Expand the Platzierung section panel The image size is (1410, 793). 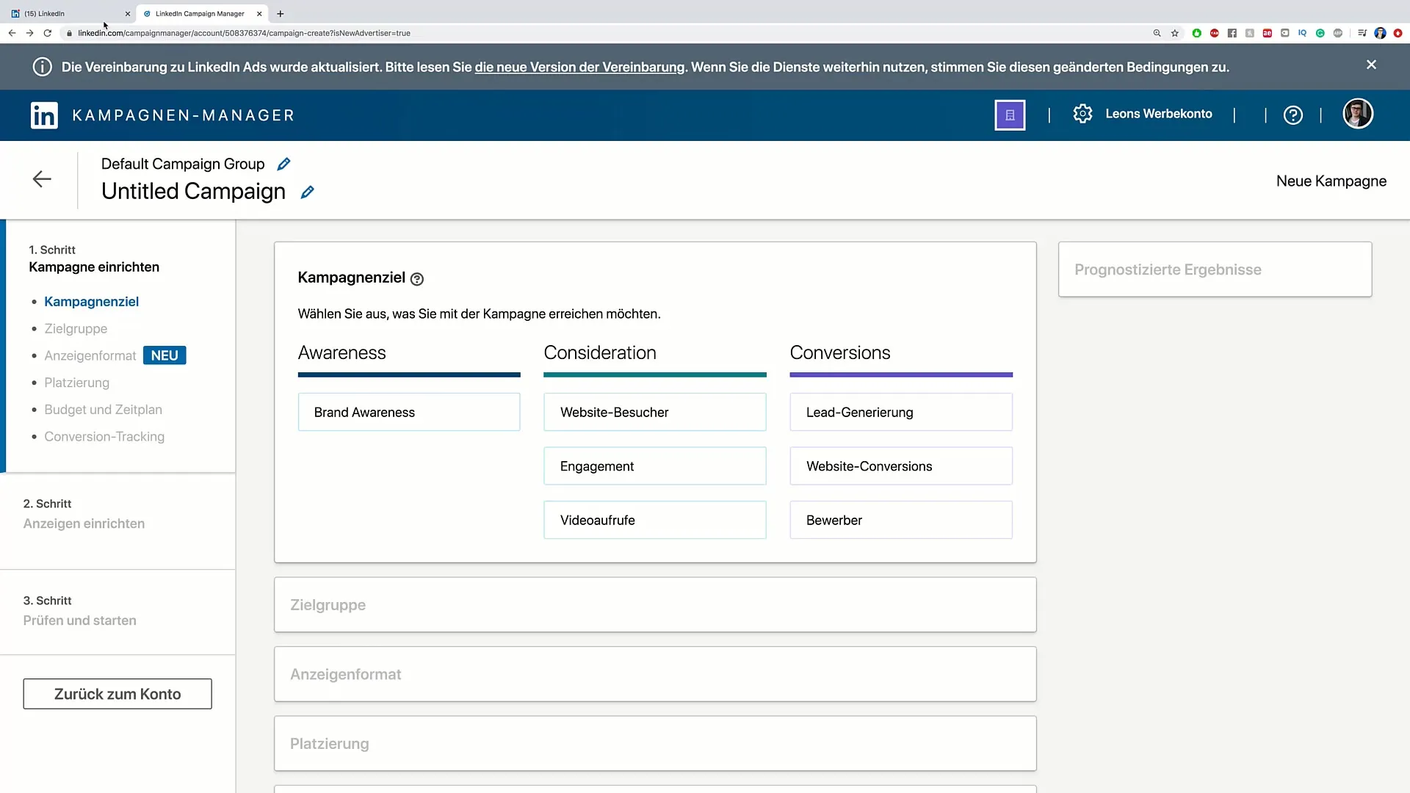[x=655, y=744]
